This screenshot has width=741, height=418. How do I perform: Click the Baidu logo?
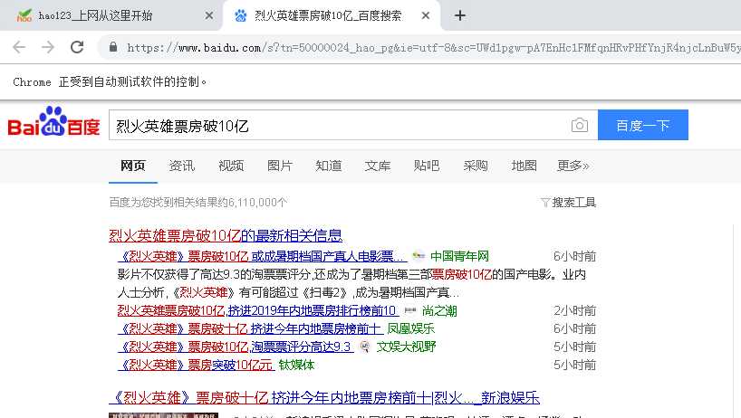[53, 122]
